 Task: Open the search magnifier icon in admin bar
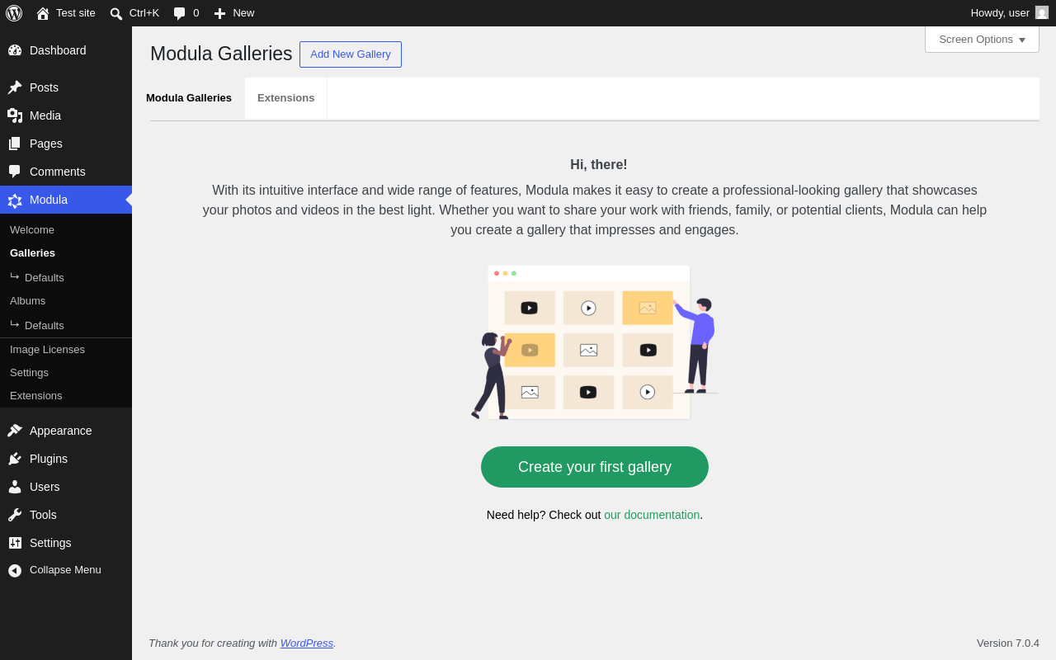coord(116,13)
